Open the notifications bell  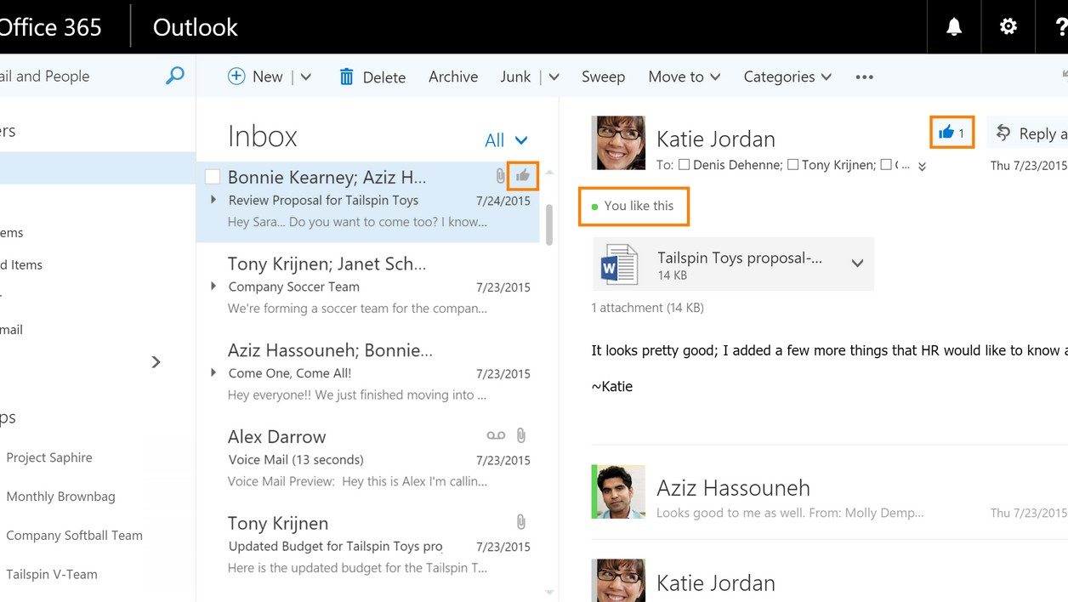point(954,27)
